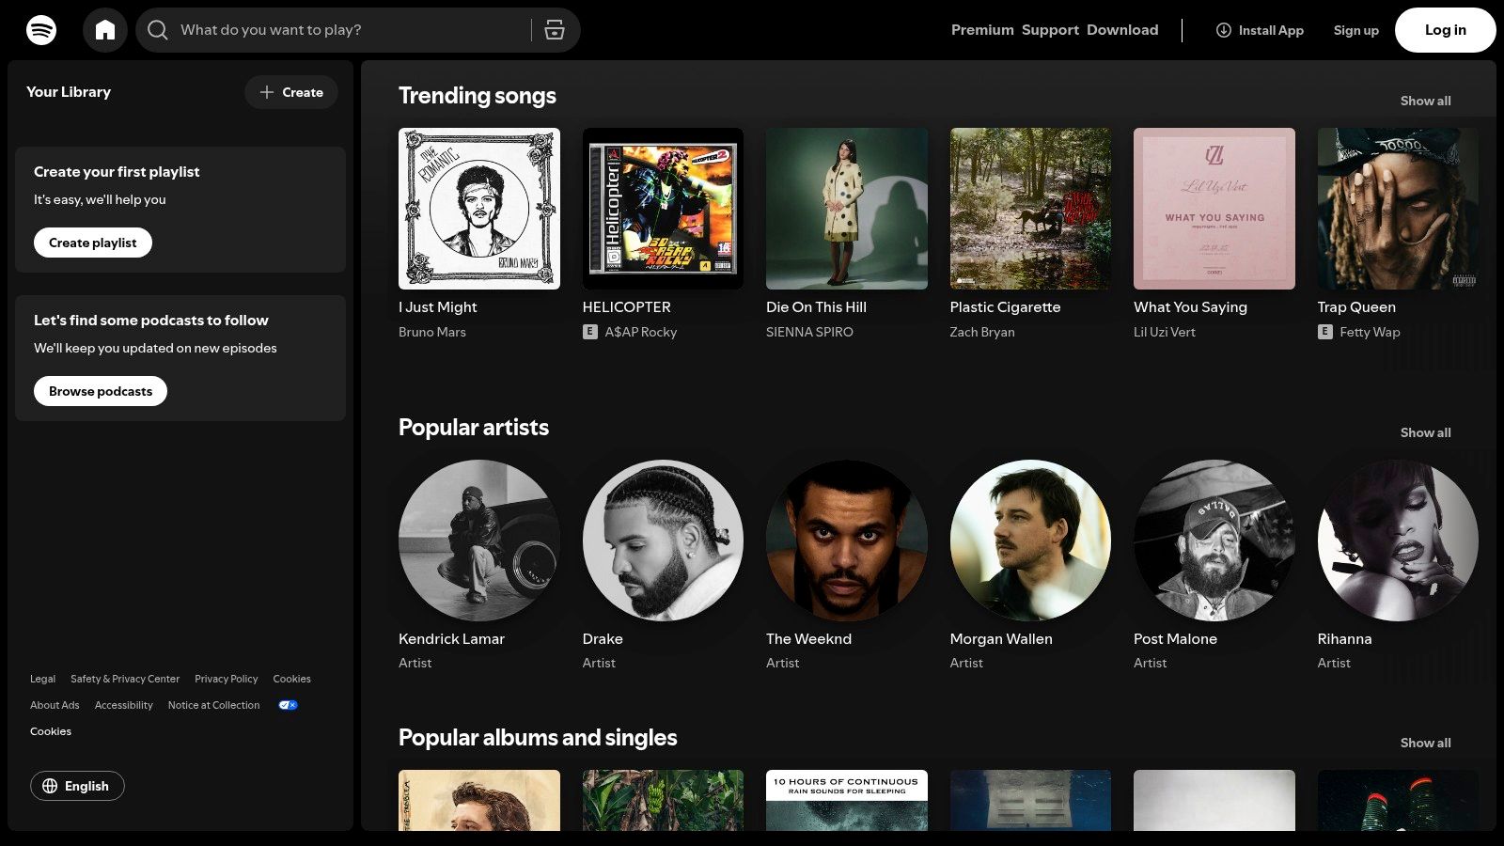This screenshot has width=1504, height=846.
Task: Click the Create playlist button
Action: tap(92, 242)
